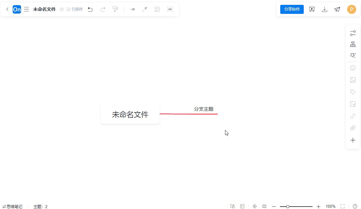Insert an image via the picture icon
Image resolution: width=361 pixels, height=209 pixels.
tap(353, 80)
